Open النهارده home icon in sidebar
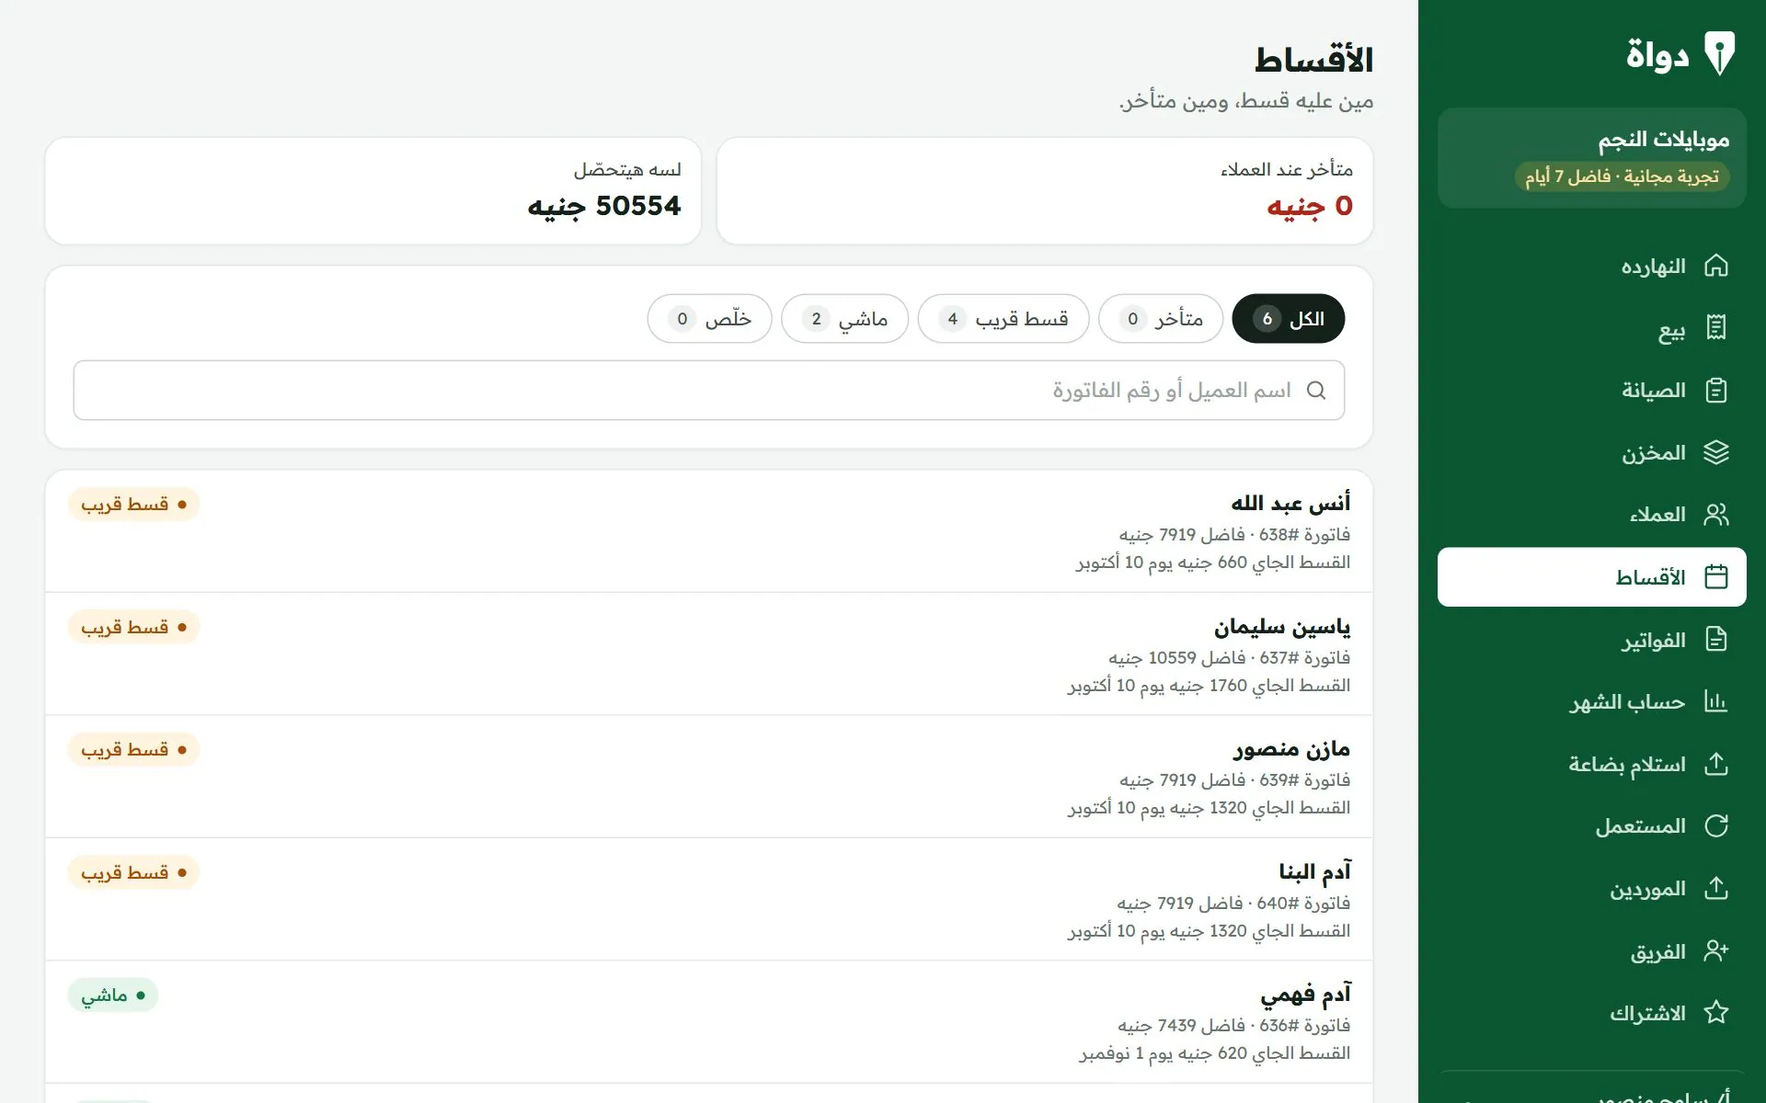The height and width of the screenshot is (1103, 1766). coord(1715,266)
